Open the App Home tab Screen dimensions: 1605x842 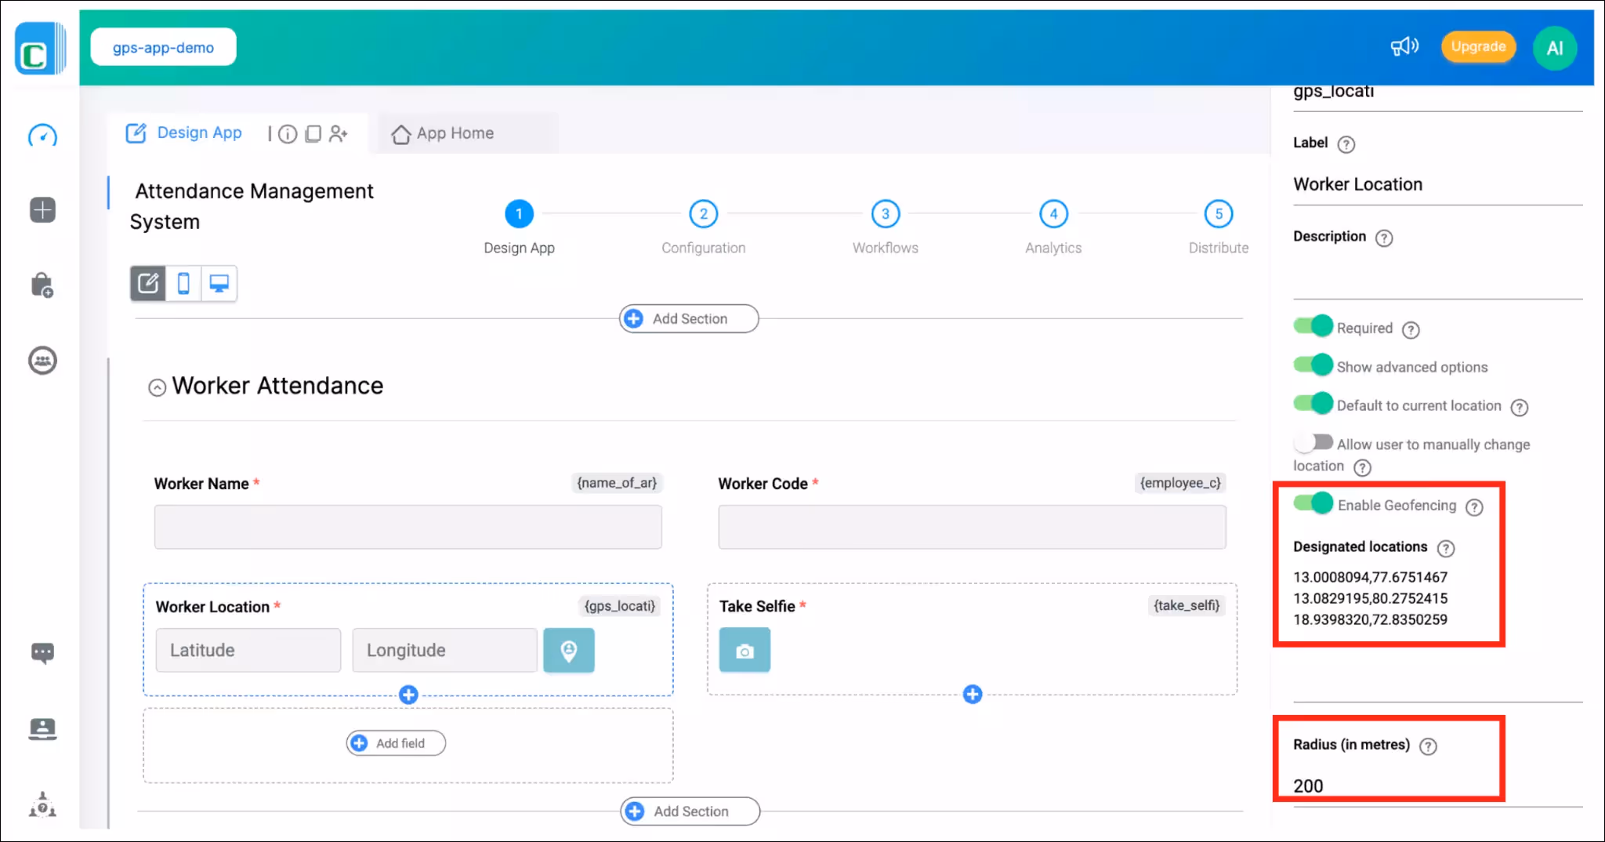[x=455, y=132]
